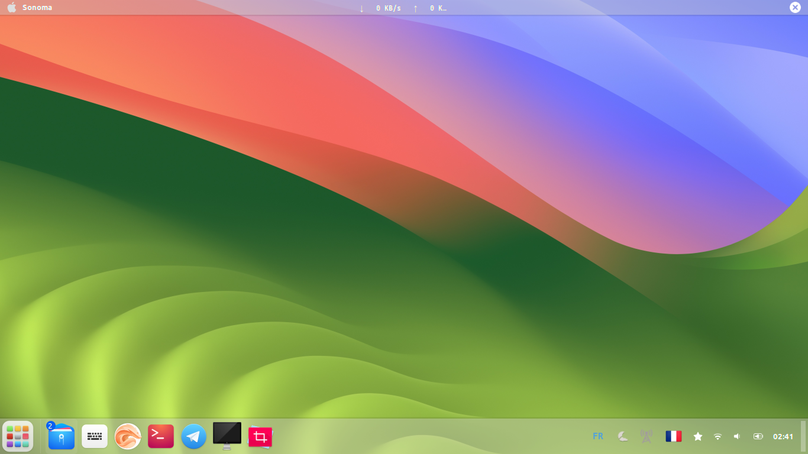Image resolution: width=808 pixels, height=454 pixels.
Task: Launch the pink screenshot crop tool
Action: 260,437
